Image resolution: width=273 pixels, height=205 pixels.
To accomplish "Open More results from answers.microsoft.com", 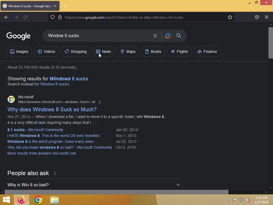I will click(x=42, y=153).
